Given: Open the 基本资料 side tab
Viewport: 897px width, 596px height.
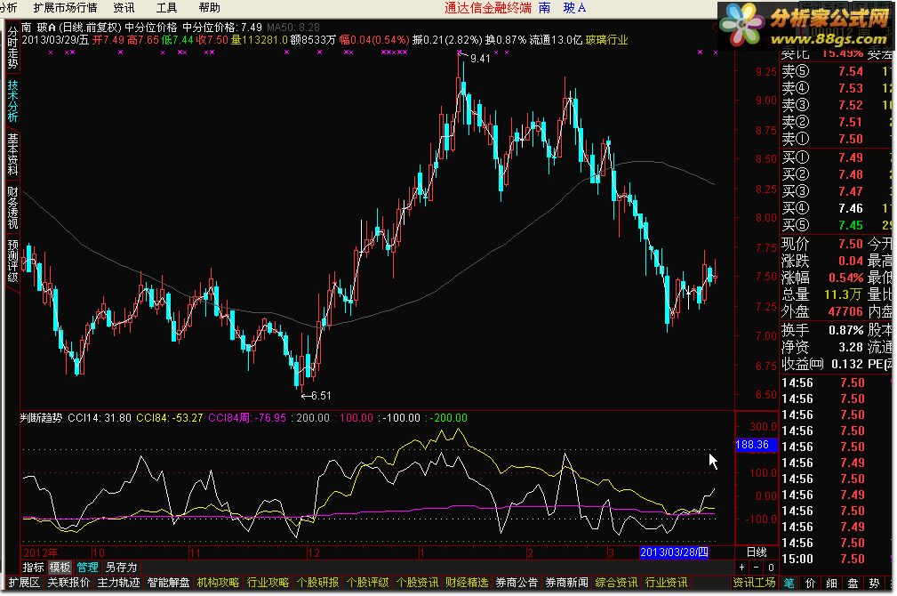Looking at the screenshot, I should 12,154.
